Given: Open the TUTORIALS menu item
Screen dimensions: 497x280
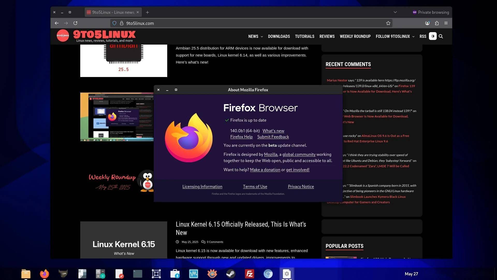Looking at the screenshot, I should click(304, 37).
